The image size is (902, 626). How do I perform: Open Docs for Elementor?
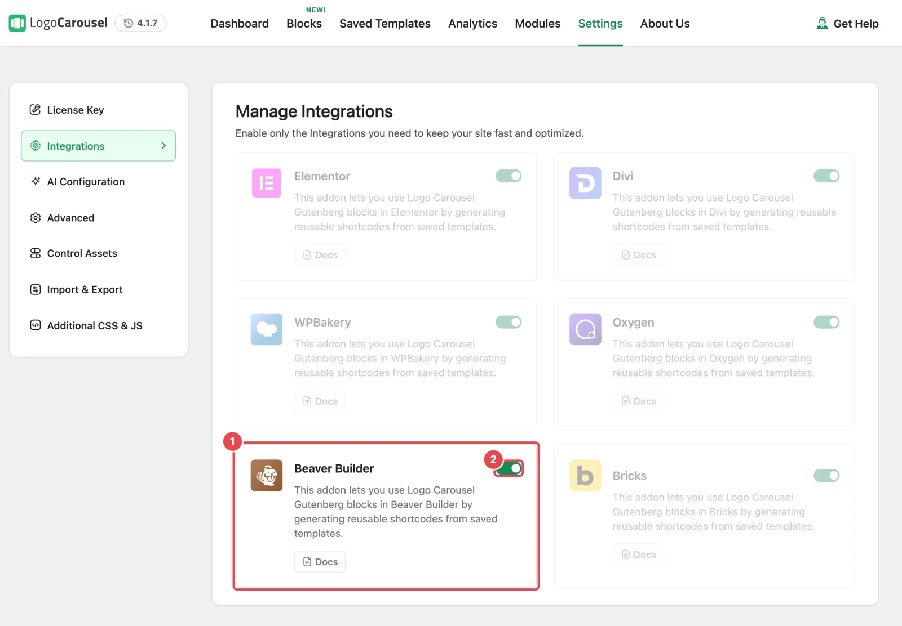(320, 255)
